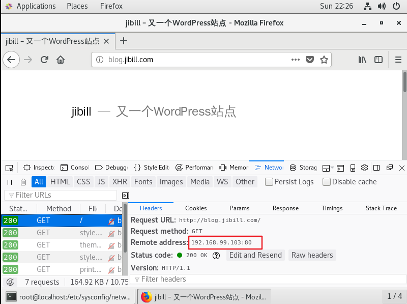
Task: Select the All request filter
Action: pos(39,182)
